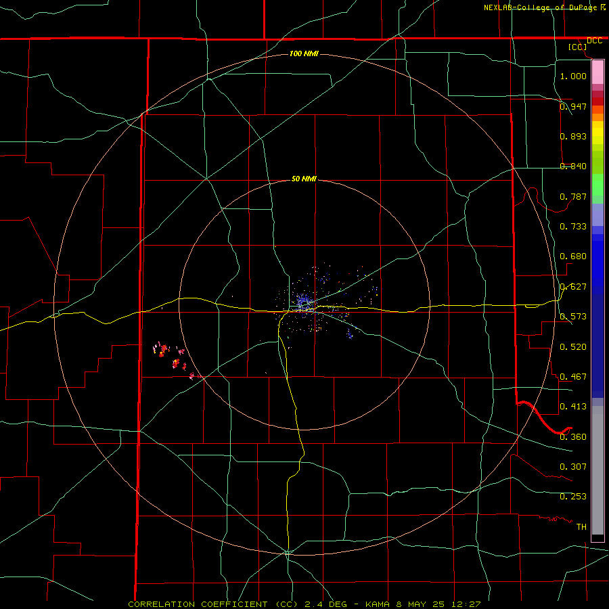Click the pink segment of the color bar
609x609 pixels.
click(x=597, y=72)
